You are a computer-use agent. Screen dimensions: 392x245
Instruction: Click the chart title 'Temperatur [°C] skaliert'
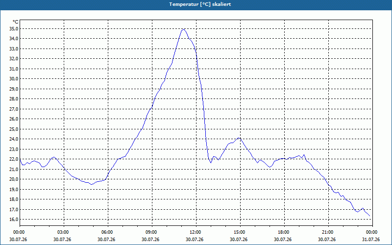pos(200,4)
